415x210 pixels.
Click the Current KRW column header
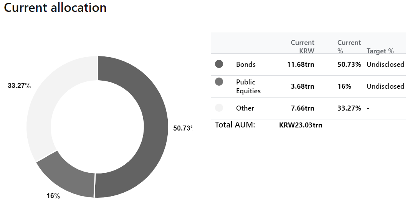point(303,46)
